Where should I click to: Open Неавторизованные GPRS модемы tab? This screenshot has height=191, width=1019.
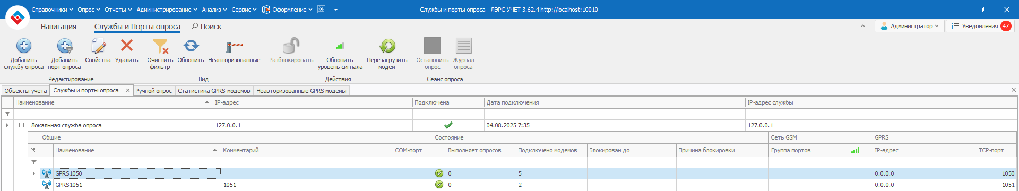301,91
